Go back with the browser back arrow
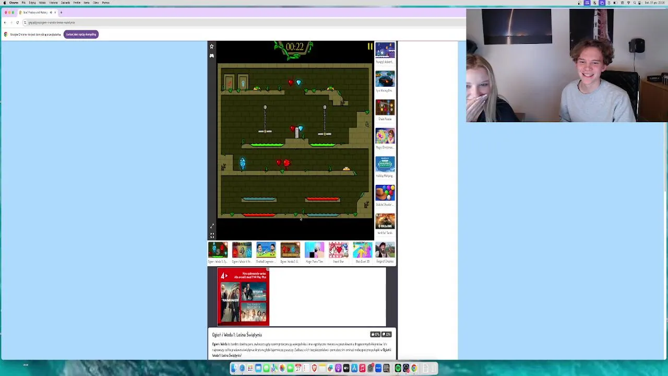Screen dimensions: 668x376 (5, 22)
